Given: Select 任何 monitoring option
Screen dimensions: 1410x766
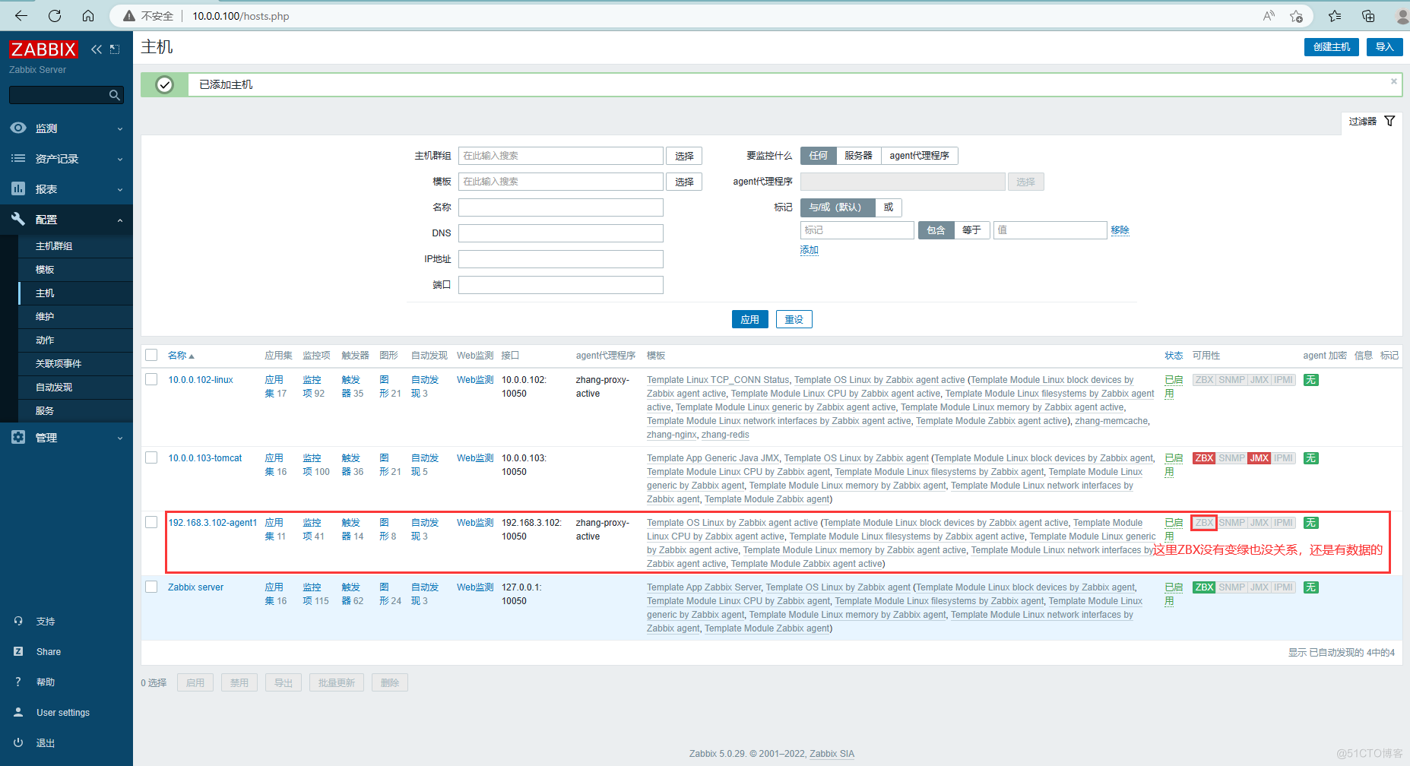Looking at the screenshot, I should 819,156.
